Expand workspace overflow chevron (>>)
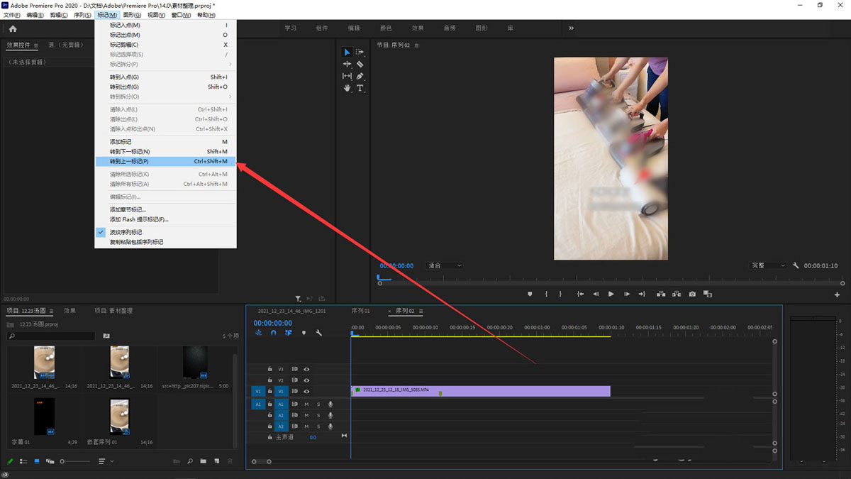 point(571,28)
